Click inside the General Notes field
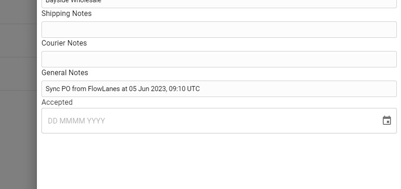The image size is (401, 189). (x=219, y=89)
